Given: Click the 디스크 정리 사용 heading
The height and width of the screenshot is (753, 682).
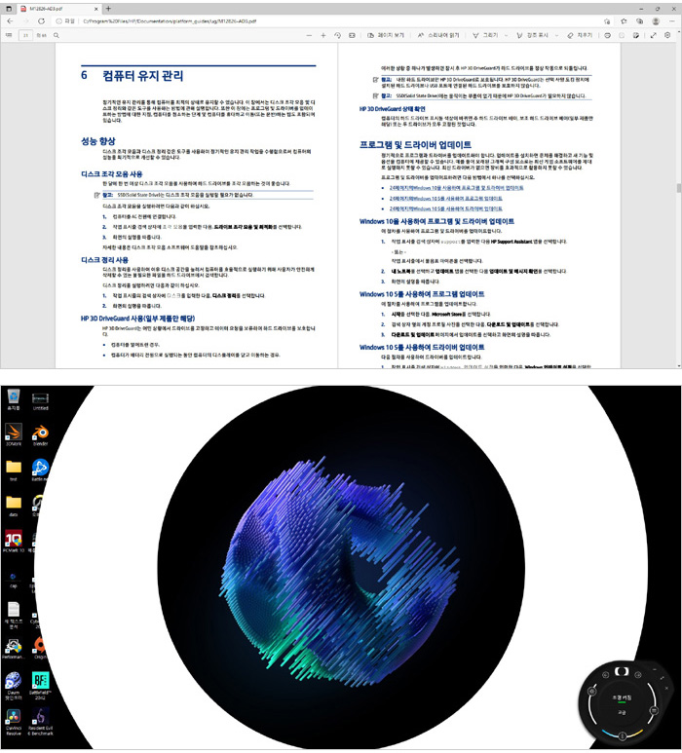Looking at the screenshot, I should click(x=104, y=260).
